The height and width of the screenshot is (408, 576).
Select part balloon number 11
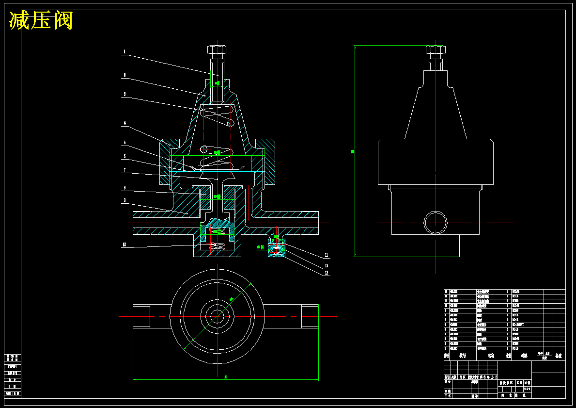[x=326, y=255]
